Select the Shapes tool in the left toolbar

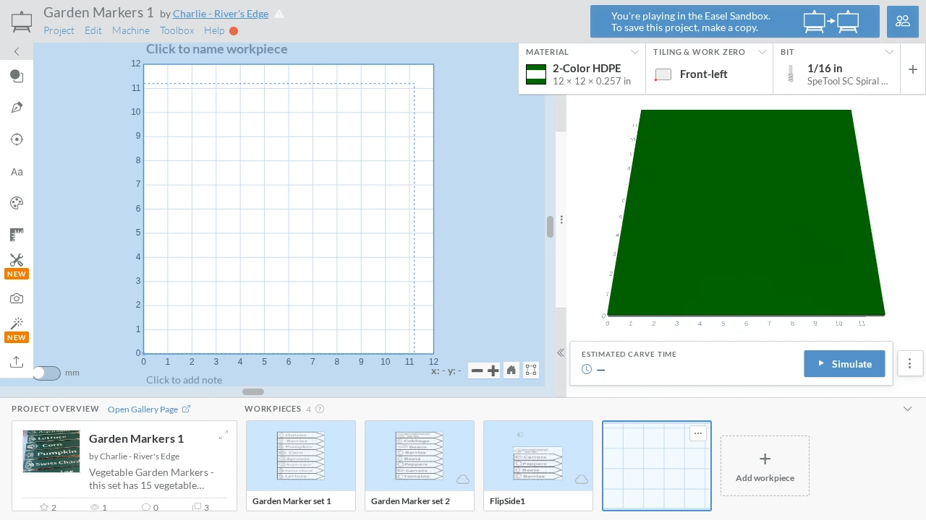[x=17, y=77]
